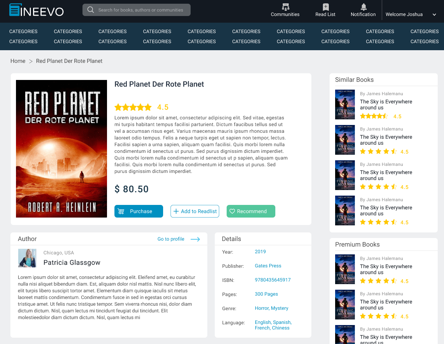The width and height of the screenshot is (444, 344).
Task: Click the five-star rating of Red Planet
Action: (x=133, y=107)
